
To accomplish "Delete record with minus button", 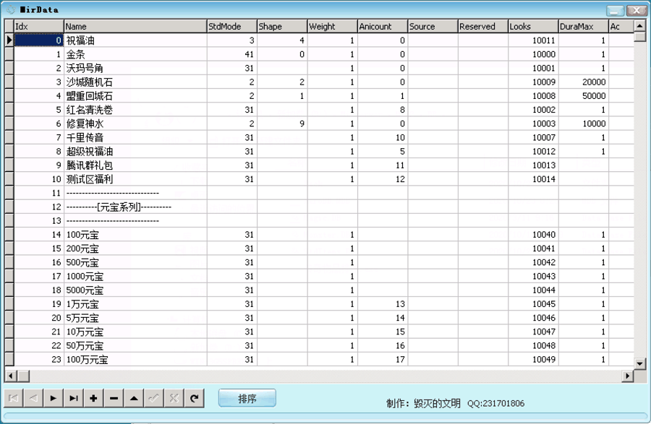I will (114, 398).
